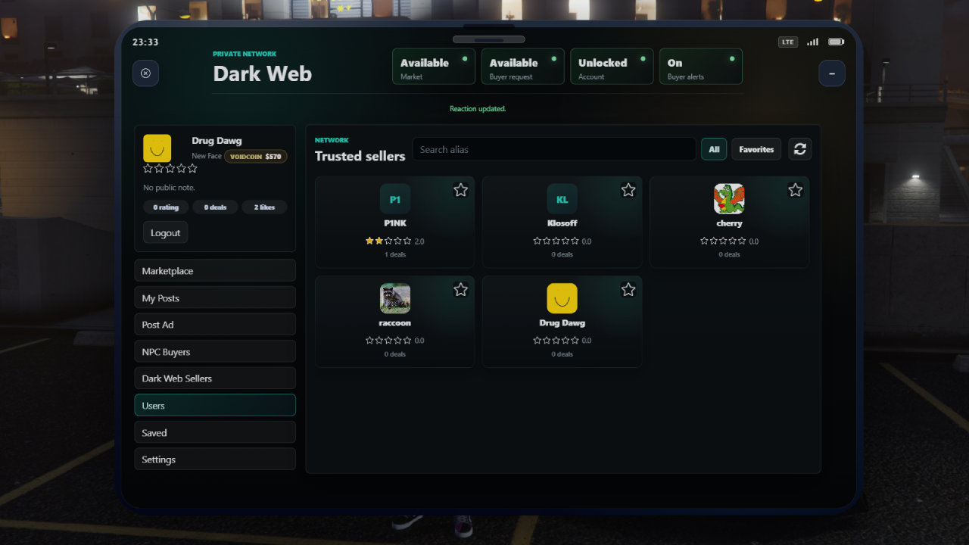Log out with Logout button
Viewport: 969px width, 545px height.
pyautogui.click(x=165, y=232)
